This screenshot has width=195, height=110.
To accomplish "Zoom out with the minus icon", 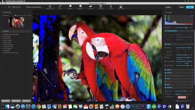I will click(2, 7).
